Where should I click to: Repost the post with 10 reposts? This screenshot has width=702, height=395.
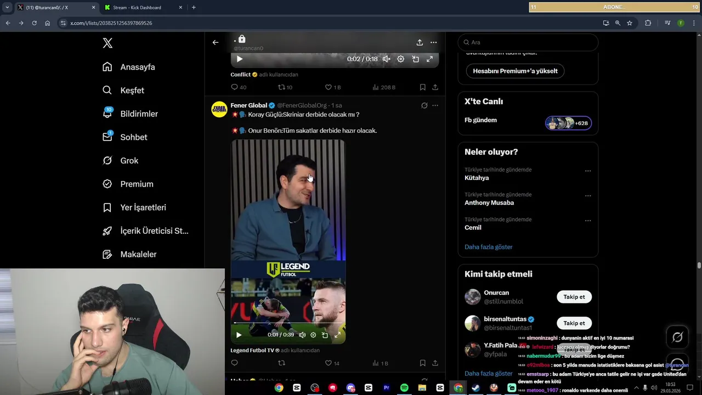point(285,87)
